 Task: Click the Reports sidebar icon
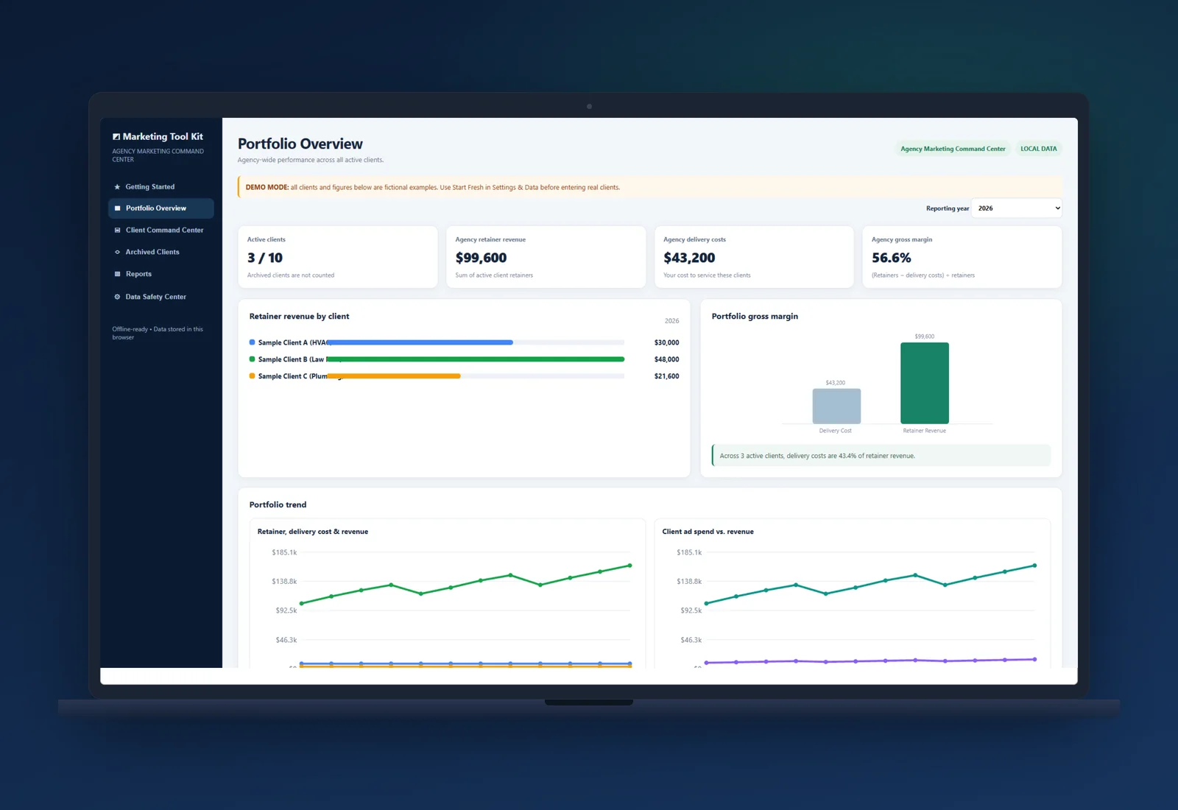click(117, 274)
